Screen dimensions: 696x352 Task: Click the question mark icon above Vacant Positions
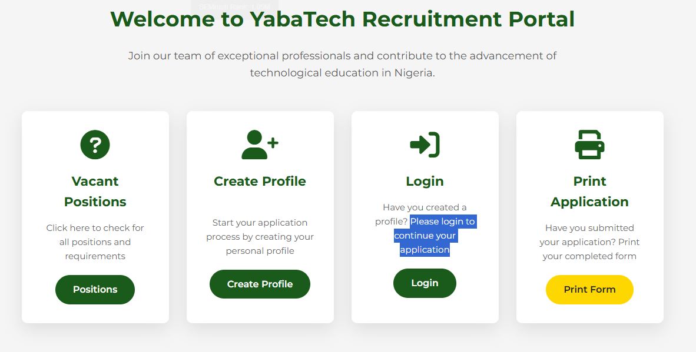pos(95,143)
